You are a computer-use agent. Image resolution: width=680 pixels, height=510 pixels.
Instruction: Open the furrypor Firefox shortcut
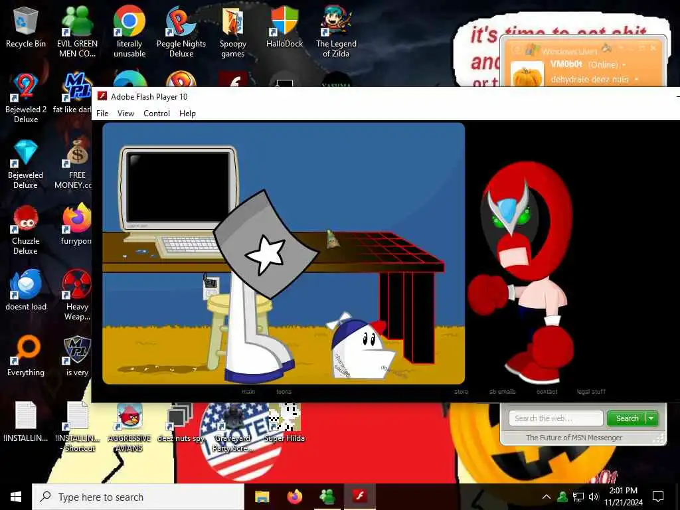(x=76, y=224)
